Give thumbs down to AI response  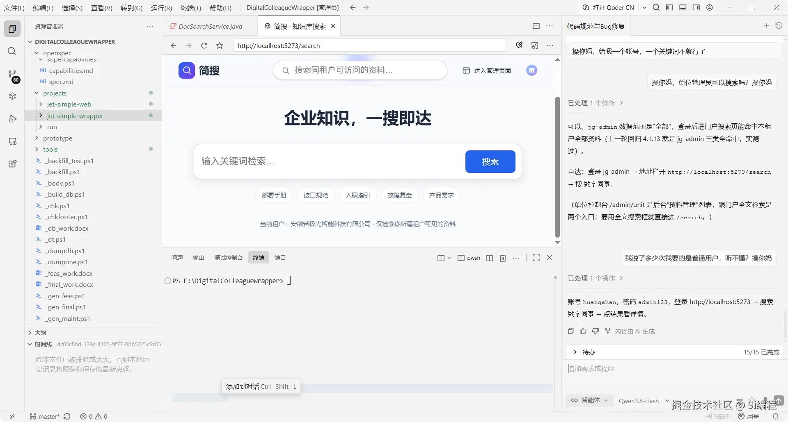tap(595, 331)
